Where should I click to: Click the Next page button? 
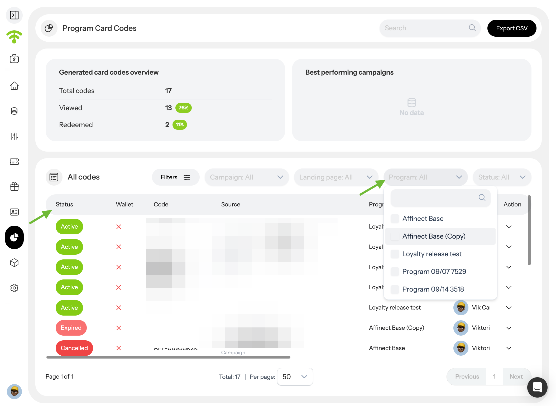[x=516, y=377]
